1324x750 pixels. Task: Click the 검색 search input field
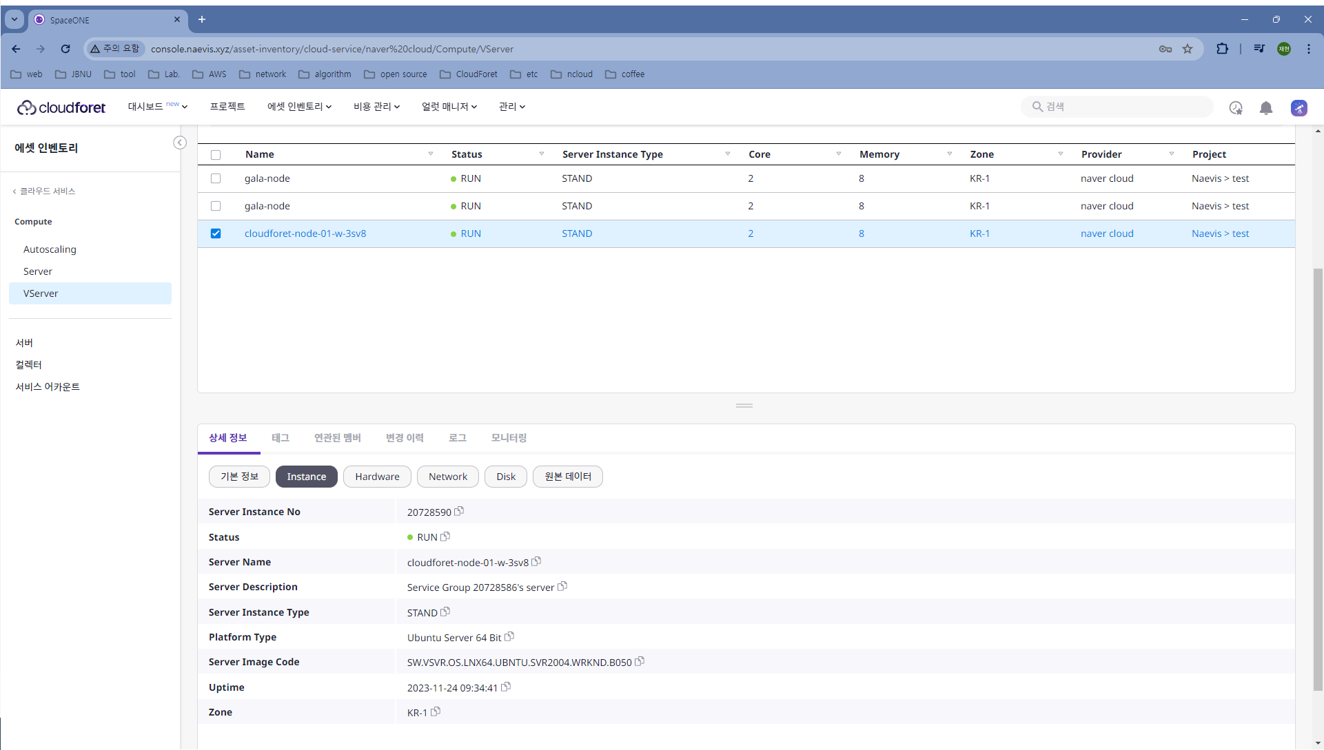(1123, 107)
